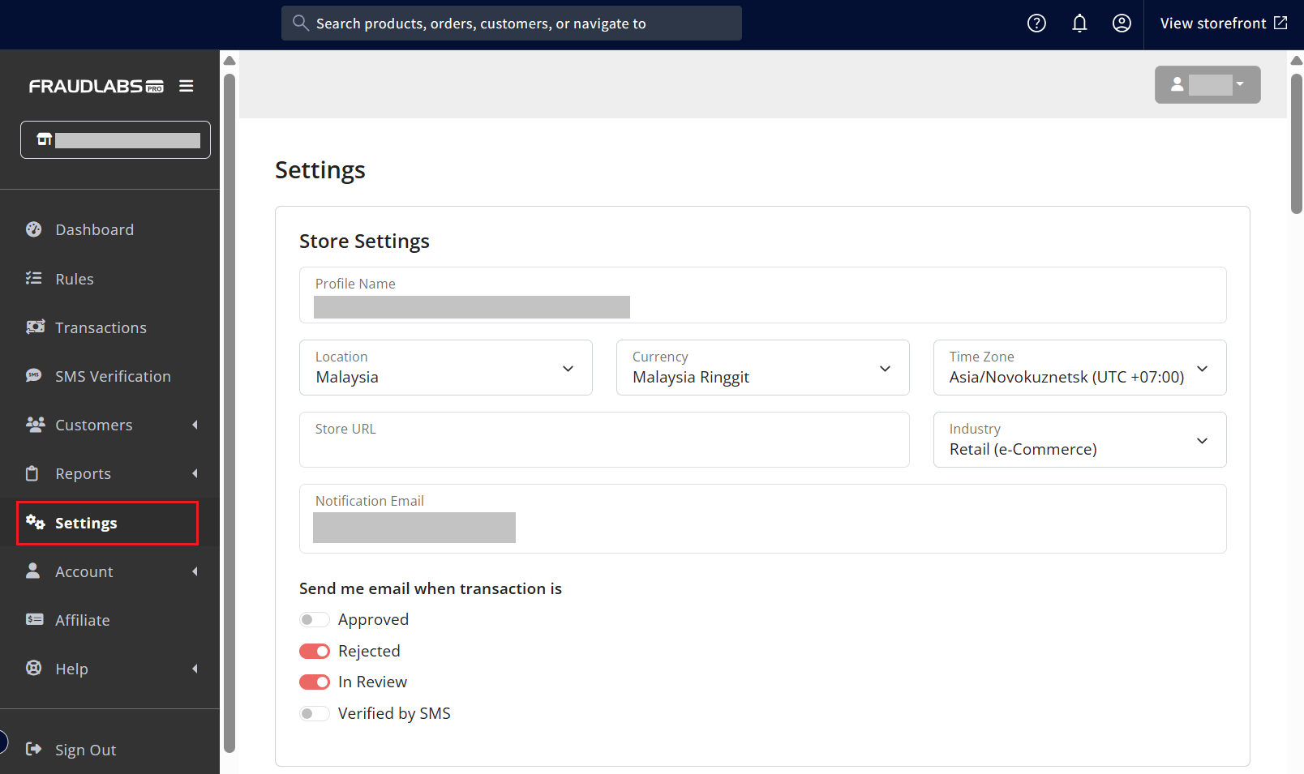The image size is (1304, 774).
Task: Click the Reports clipboard icon
Action: coord(32,473)
